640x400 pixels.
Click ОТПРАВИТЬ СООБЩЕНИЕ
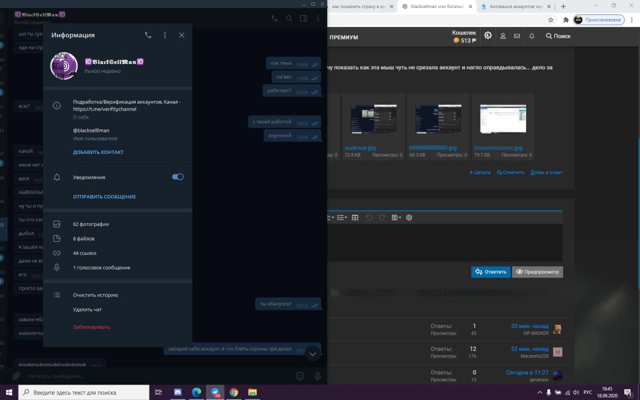tap(104, 196)
